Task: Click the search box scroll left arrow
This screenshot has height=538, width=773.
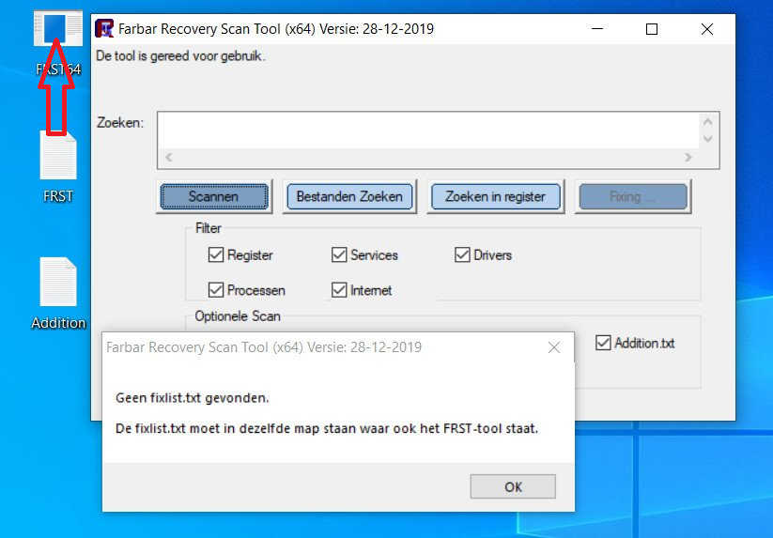Action: 169,157
